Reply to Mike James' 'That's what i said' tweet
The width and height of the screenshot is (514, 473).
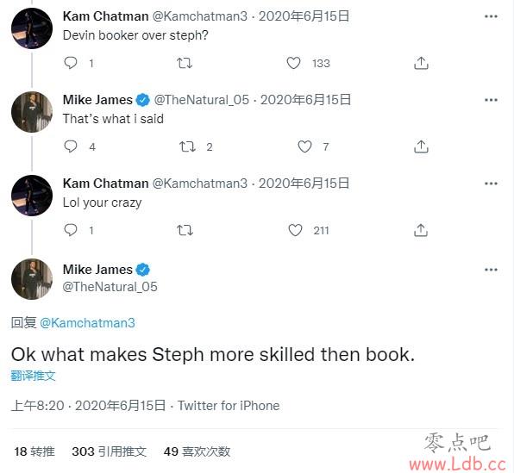pyautogui.click(x=71, y=146)
